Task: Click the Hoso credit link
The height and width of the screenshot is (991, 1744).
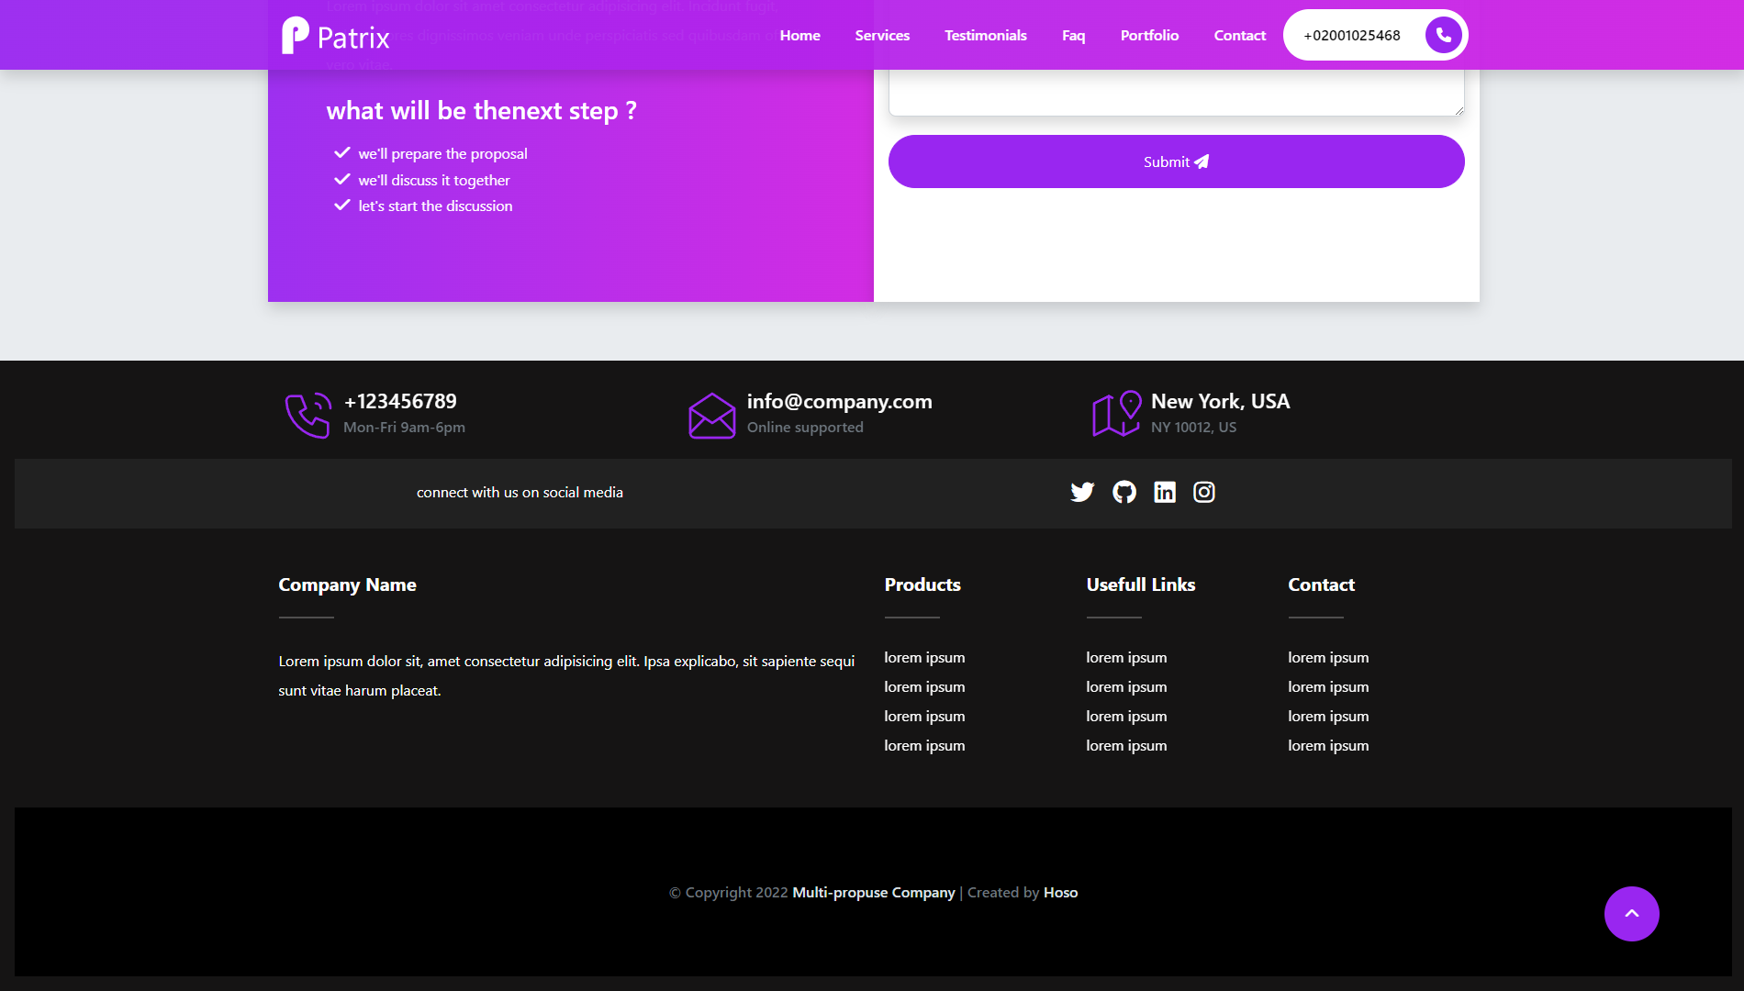Action: (1060, 891)
